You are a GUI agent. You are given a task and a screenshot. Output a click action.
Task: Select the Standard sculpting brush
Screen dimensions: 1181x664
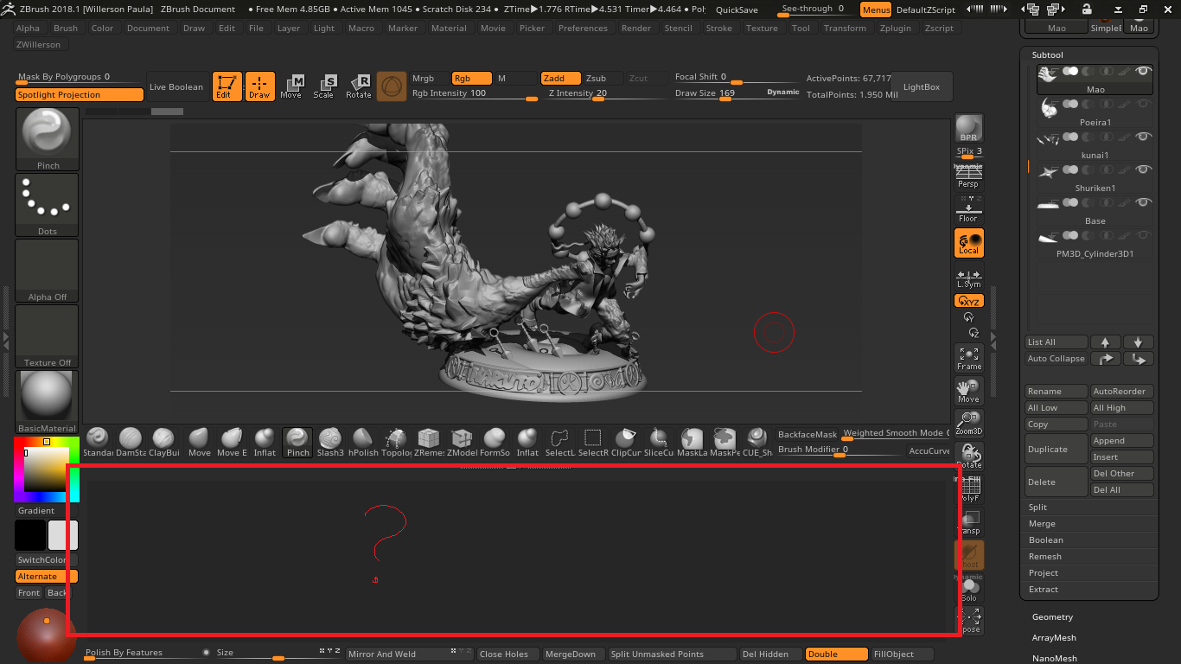coord(98,442)
